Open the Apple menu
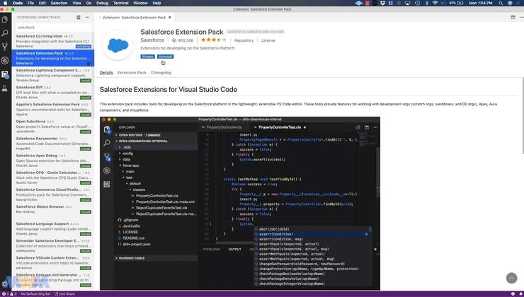The width and height of the screenshot is (524, 297). pos(5,3)
